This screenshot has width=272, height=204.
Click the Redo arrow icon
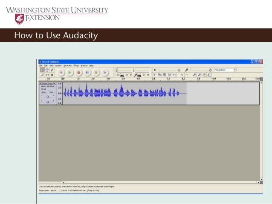[x=187, y=75]
